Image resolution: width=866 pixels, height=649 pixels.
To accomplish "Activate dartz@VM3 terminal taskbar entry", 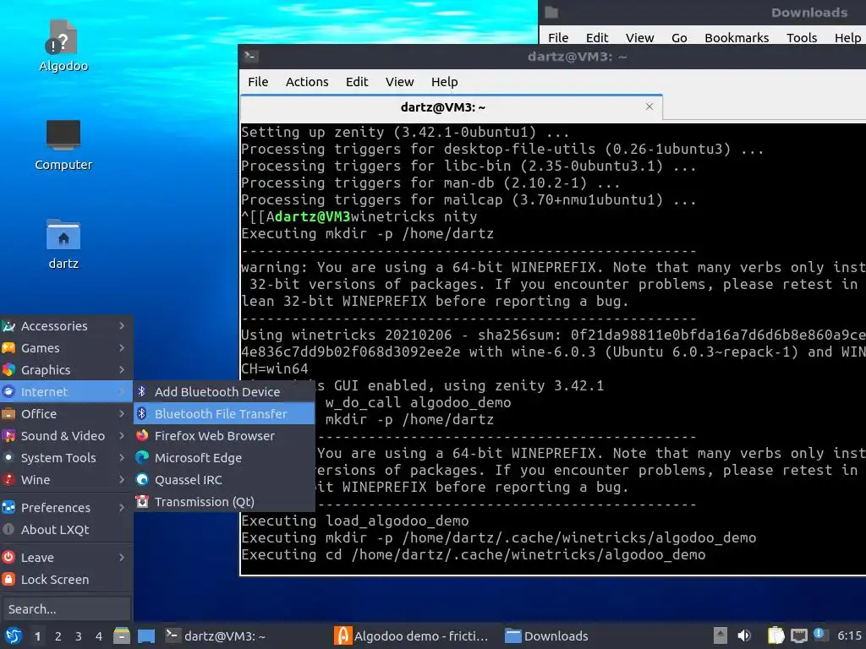I will [216, 635].
